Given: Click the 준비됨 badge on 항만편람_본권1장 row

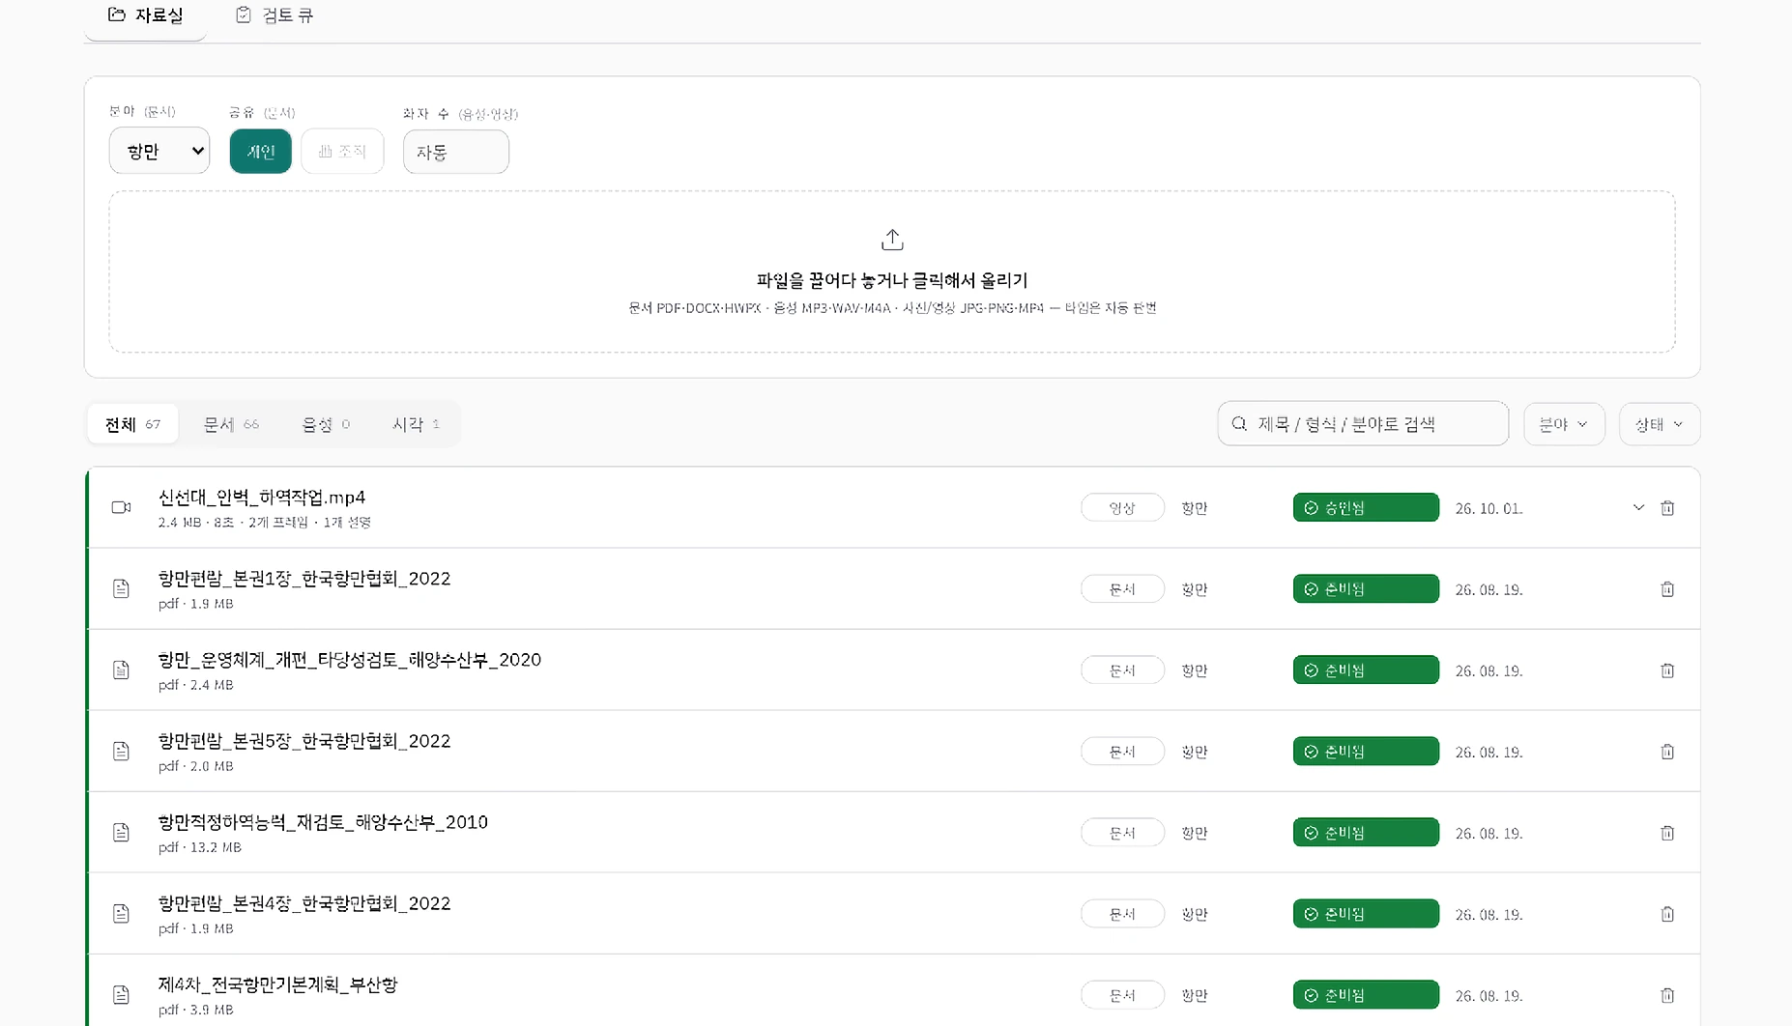Looking at the screenshot, I should (x=1366, y=588).
